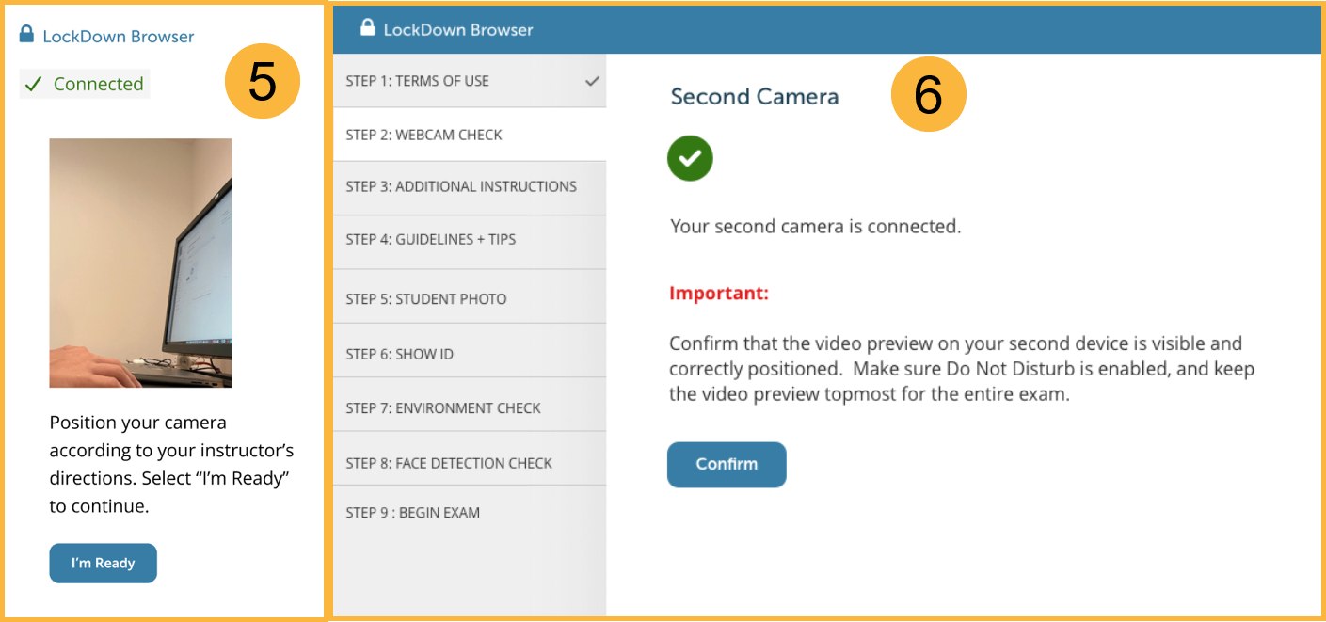Click the checkmark next to Step 1

[x=592, y=81]
